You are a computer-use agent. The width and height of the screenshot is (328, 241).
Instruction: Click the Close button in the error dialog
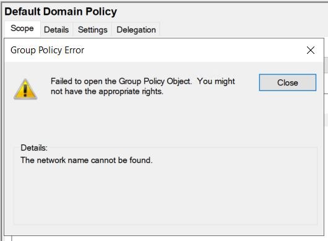pos(288,82)
